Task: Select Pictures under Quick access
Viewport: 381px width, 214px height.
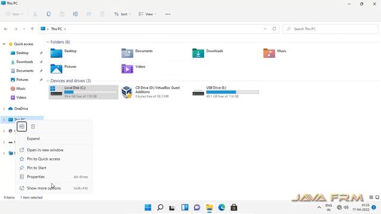Action: 23,80
